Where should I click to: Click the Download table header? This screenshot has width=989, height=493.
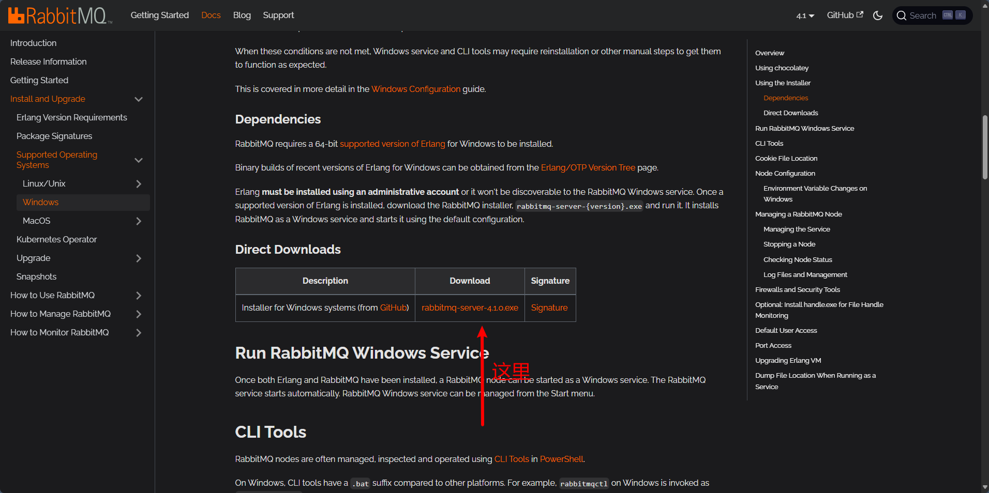[x=470, y=281]
